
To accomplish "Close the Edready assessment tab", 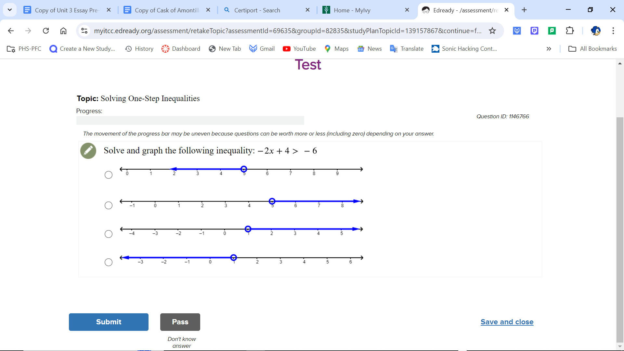I will point(506,10).
